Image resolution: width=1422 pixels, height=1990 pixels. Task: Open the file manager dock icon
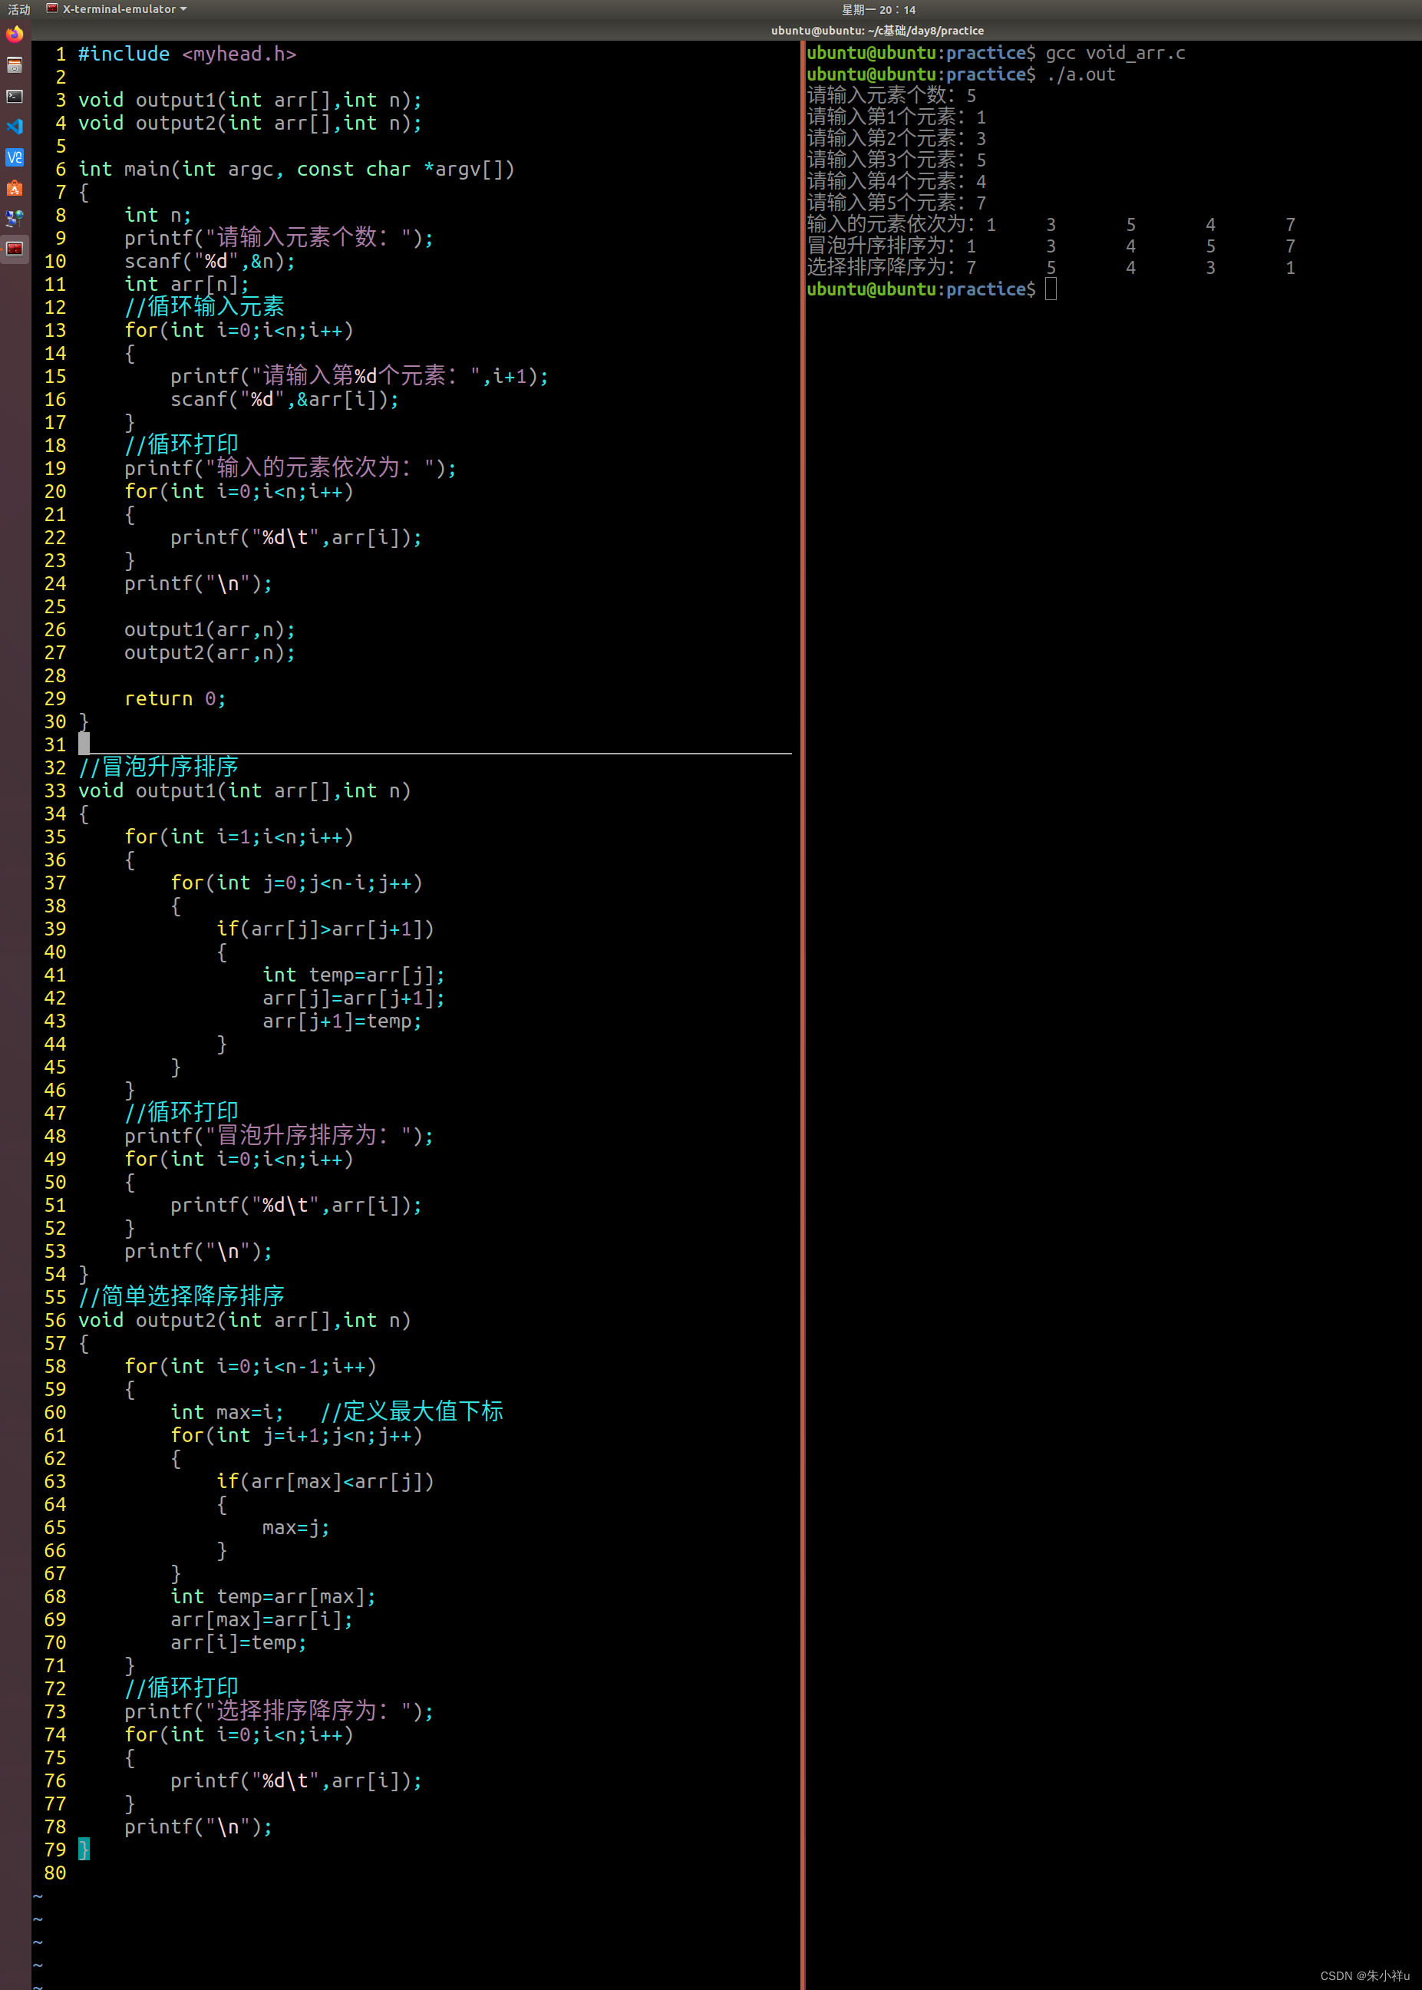(14, 66)
